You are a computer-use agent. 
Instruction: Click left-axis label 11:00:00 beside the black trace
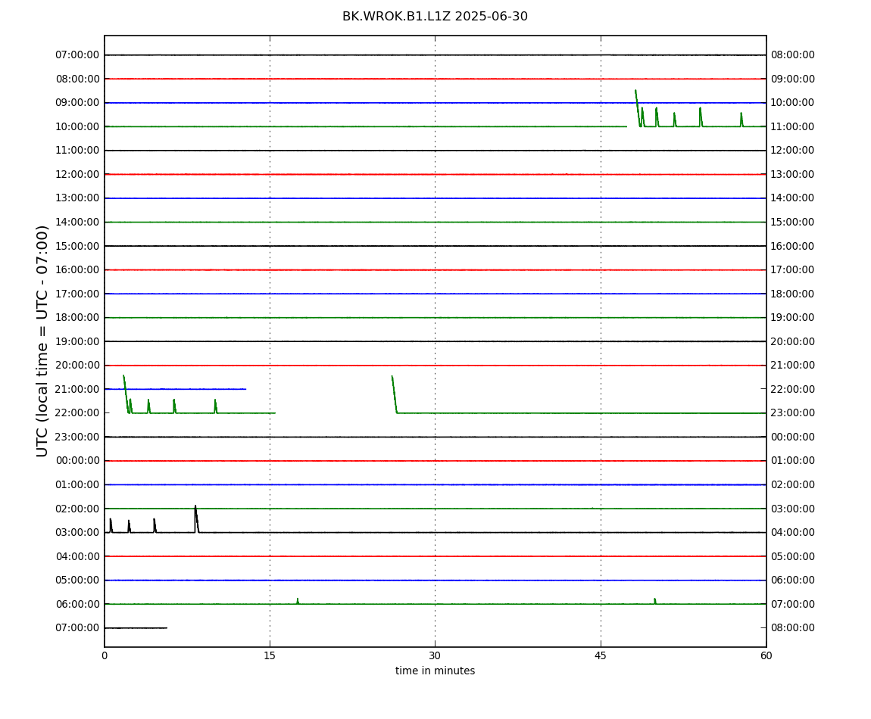[x=78, y=151]
